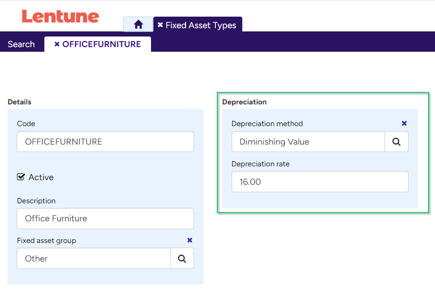Click the Fixed asset group label
Image resolution: width=435 pixels, height=304 pixels.
click(x=47, y=241)
